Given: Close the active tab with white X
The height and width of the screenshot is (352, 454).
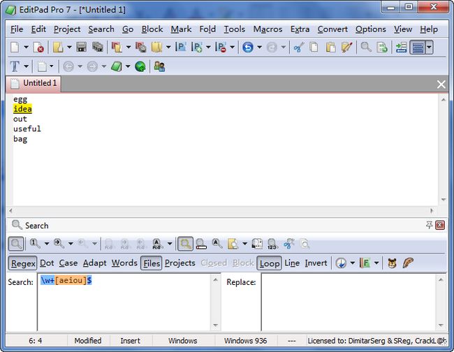Looking at the screenshot, I should pos(441,85).
